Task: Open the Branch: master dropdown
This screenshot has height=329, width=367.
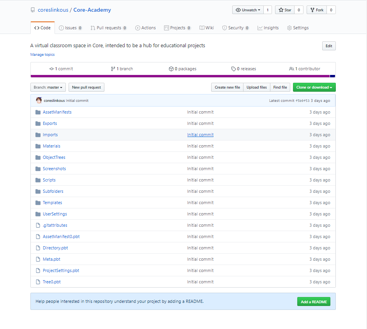Action: 48,87
